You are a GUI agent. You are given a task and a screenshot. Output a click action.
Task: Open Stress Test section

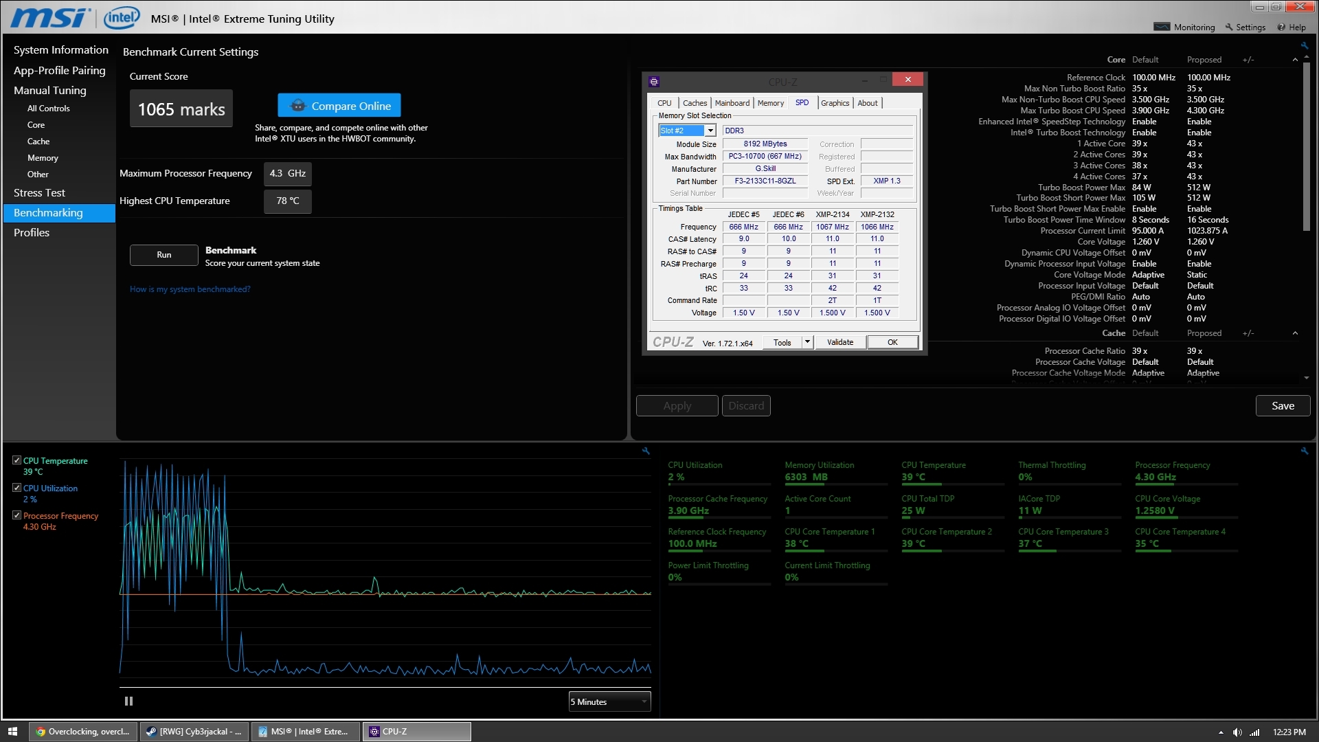[x=39, y=193]
